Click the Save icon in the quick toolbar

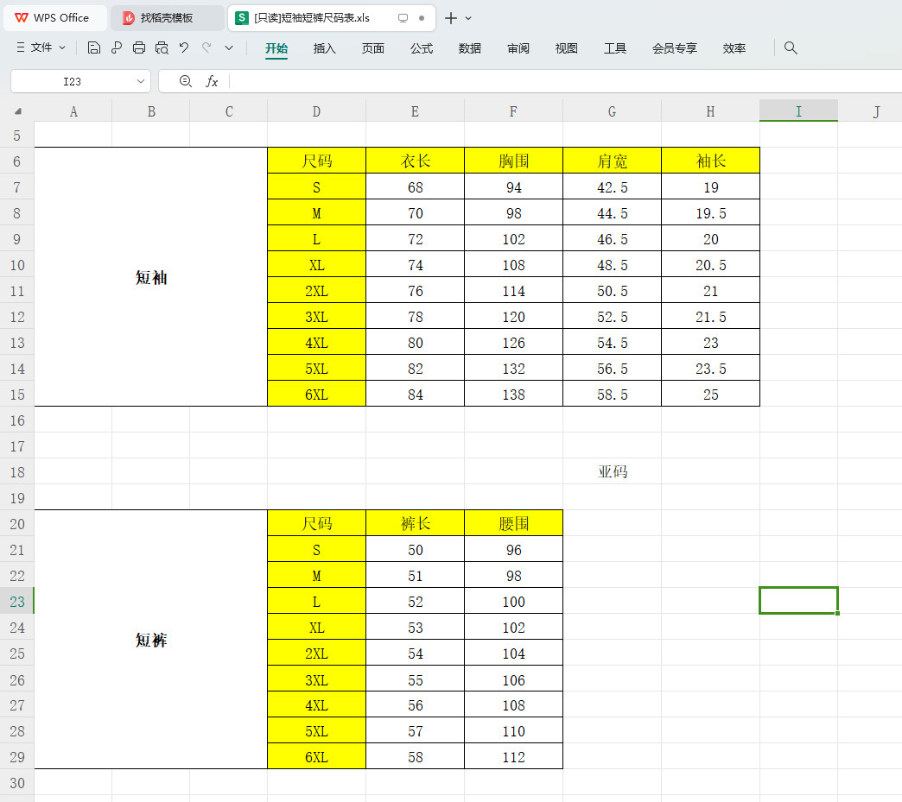tap(94, 47)
